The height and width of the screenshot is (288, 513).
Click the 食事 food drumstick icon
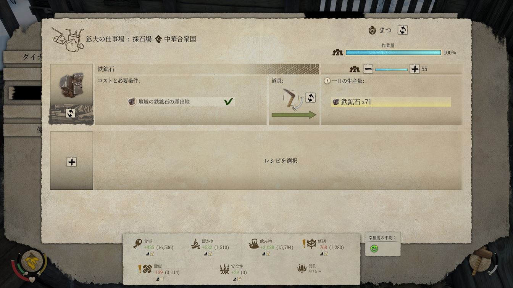(x=137, y=244)
